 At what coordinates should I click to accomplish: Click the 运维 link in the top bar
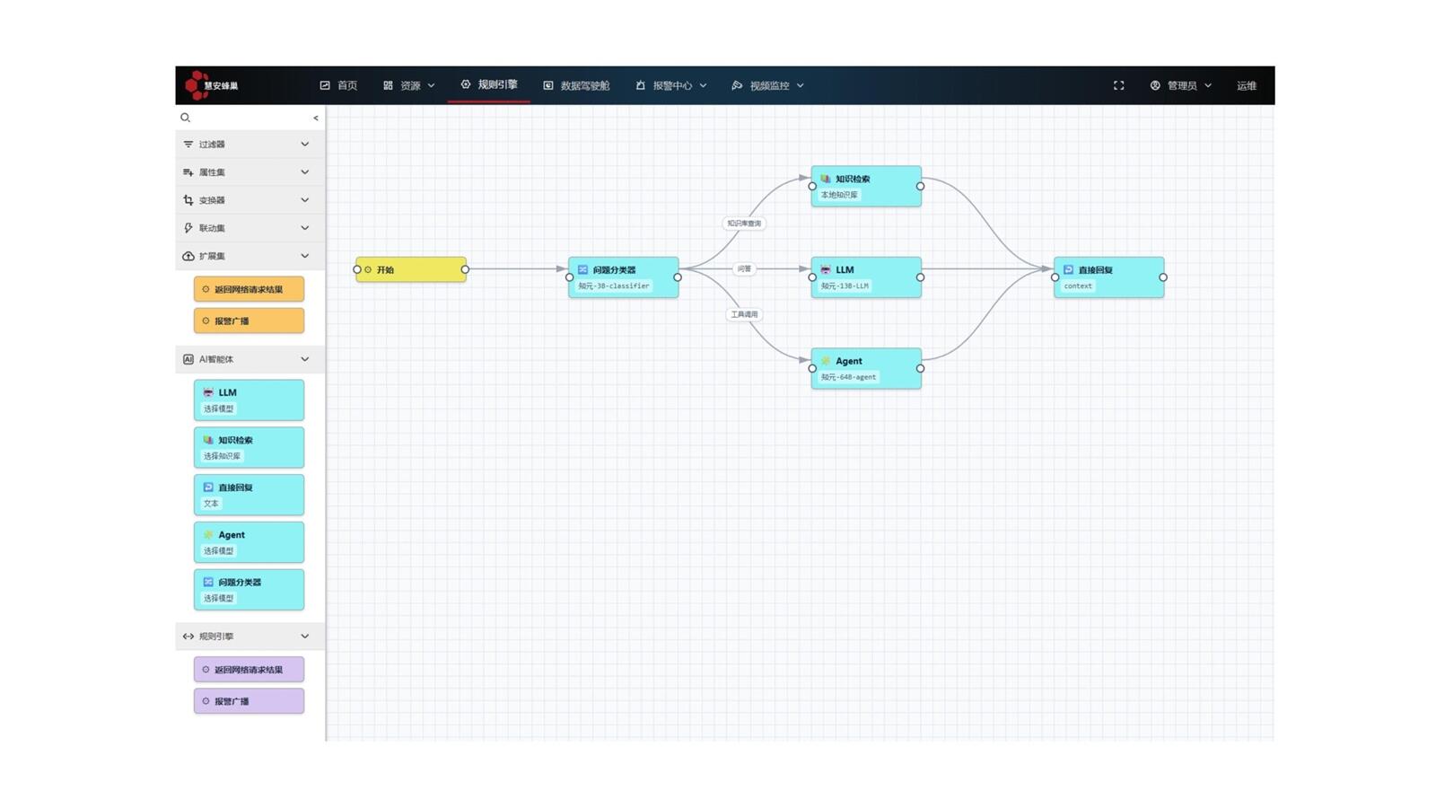1246,85
